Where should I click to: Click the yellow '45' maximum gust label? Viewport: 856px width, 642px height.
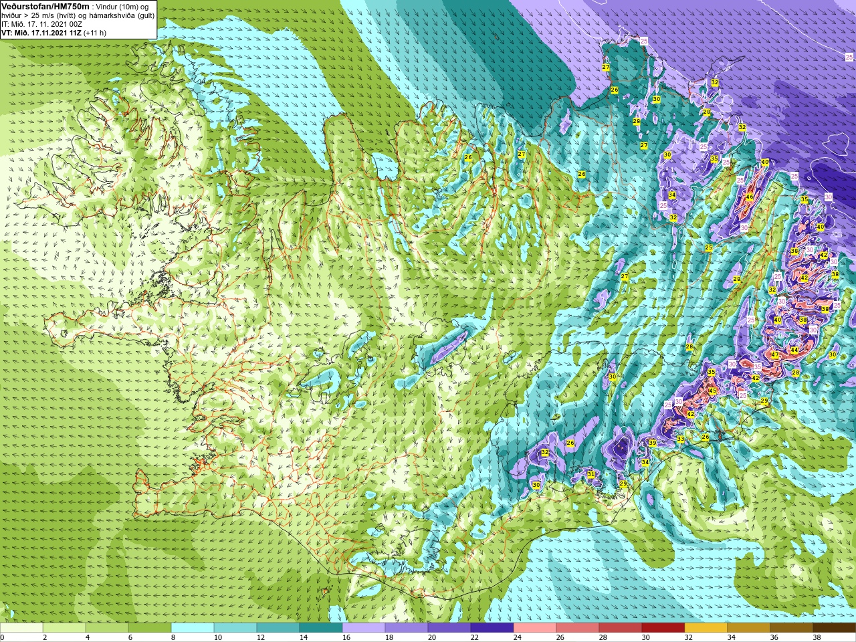(712, 391)
